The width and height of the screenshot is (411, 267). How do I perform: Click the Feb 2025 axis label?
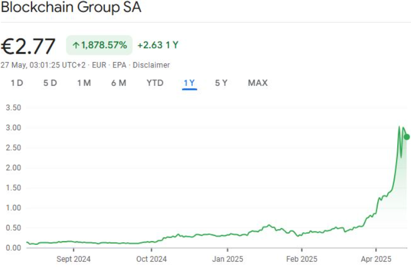(302, 259)
